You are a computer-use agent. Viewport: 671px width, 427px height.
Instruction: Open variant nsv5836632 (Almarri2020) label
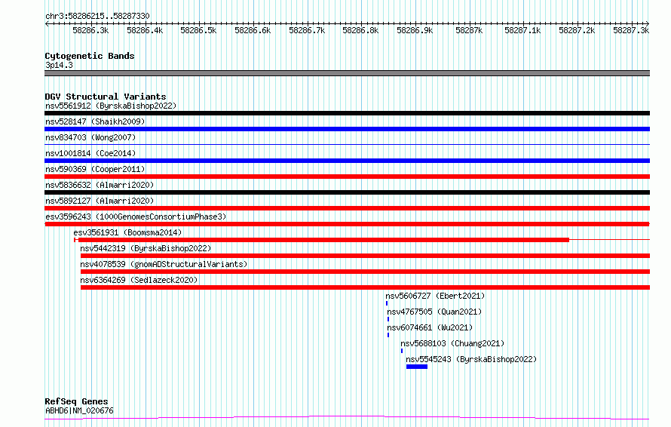click(100, 185)
